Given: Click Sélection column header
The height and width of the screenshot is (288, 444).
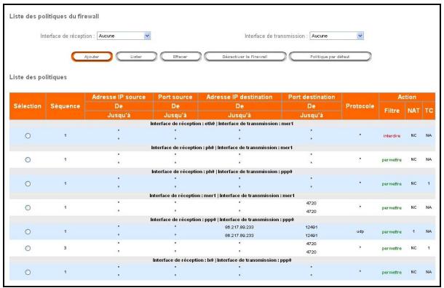Looking at the screenshot, I should click(28, 106).
